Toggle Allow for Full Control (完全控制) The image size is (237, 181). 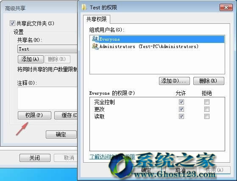coord(181,102)
